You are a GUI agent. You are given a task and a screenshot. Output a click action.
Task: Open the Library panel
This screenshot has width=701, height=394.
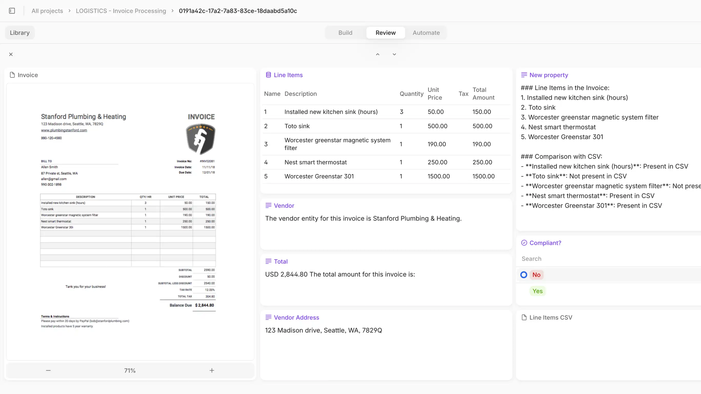tap(19, 32)
